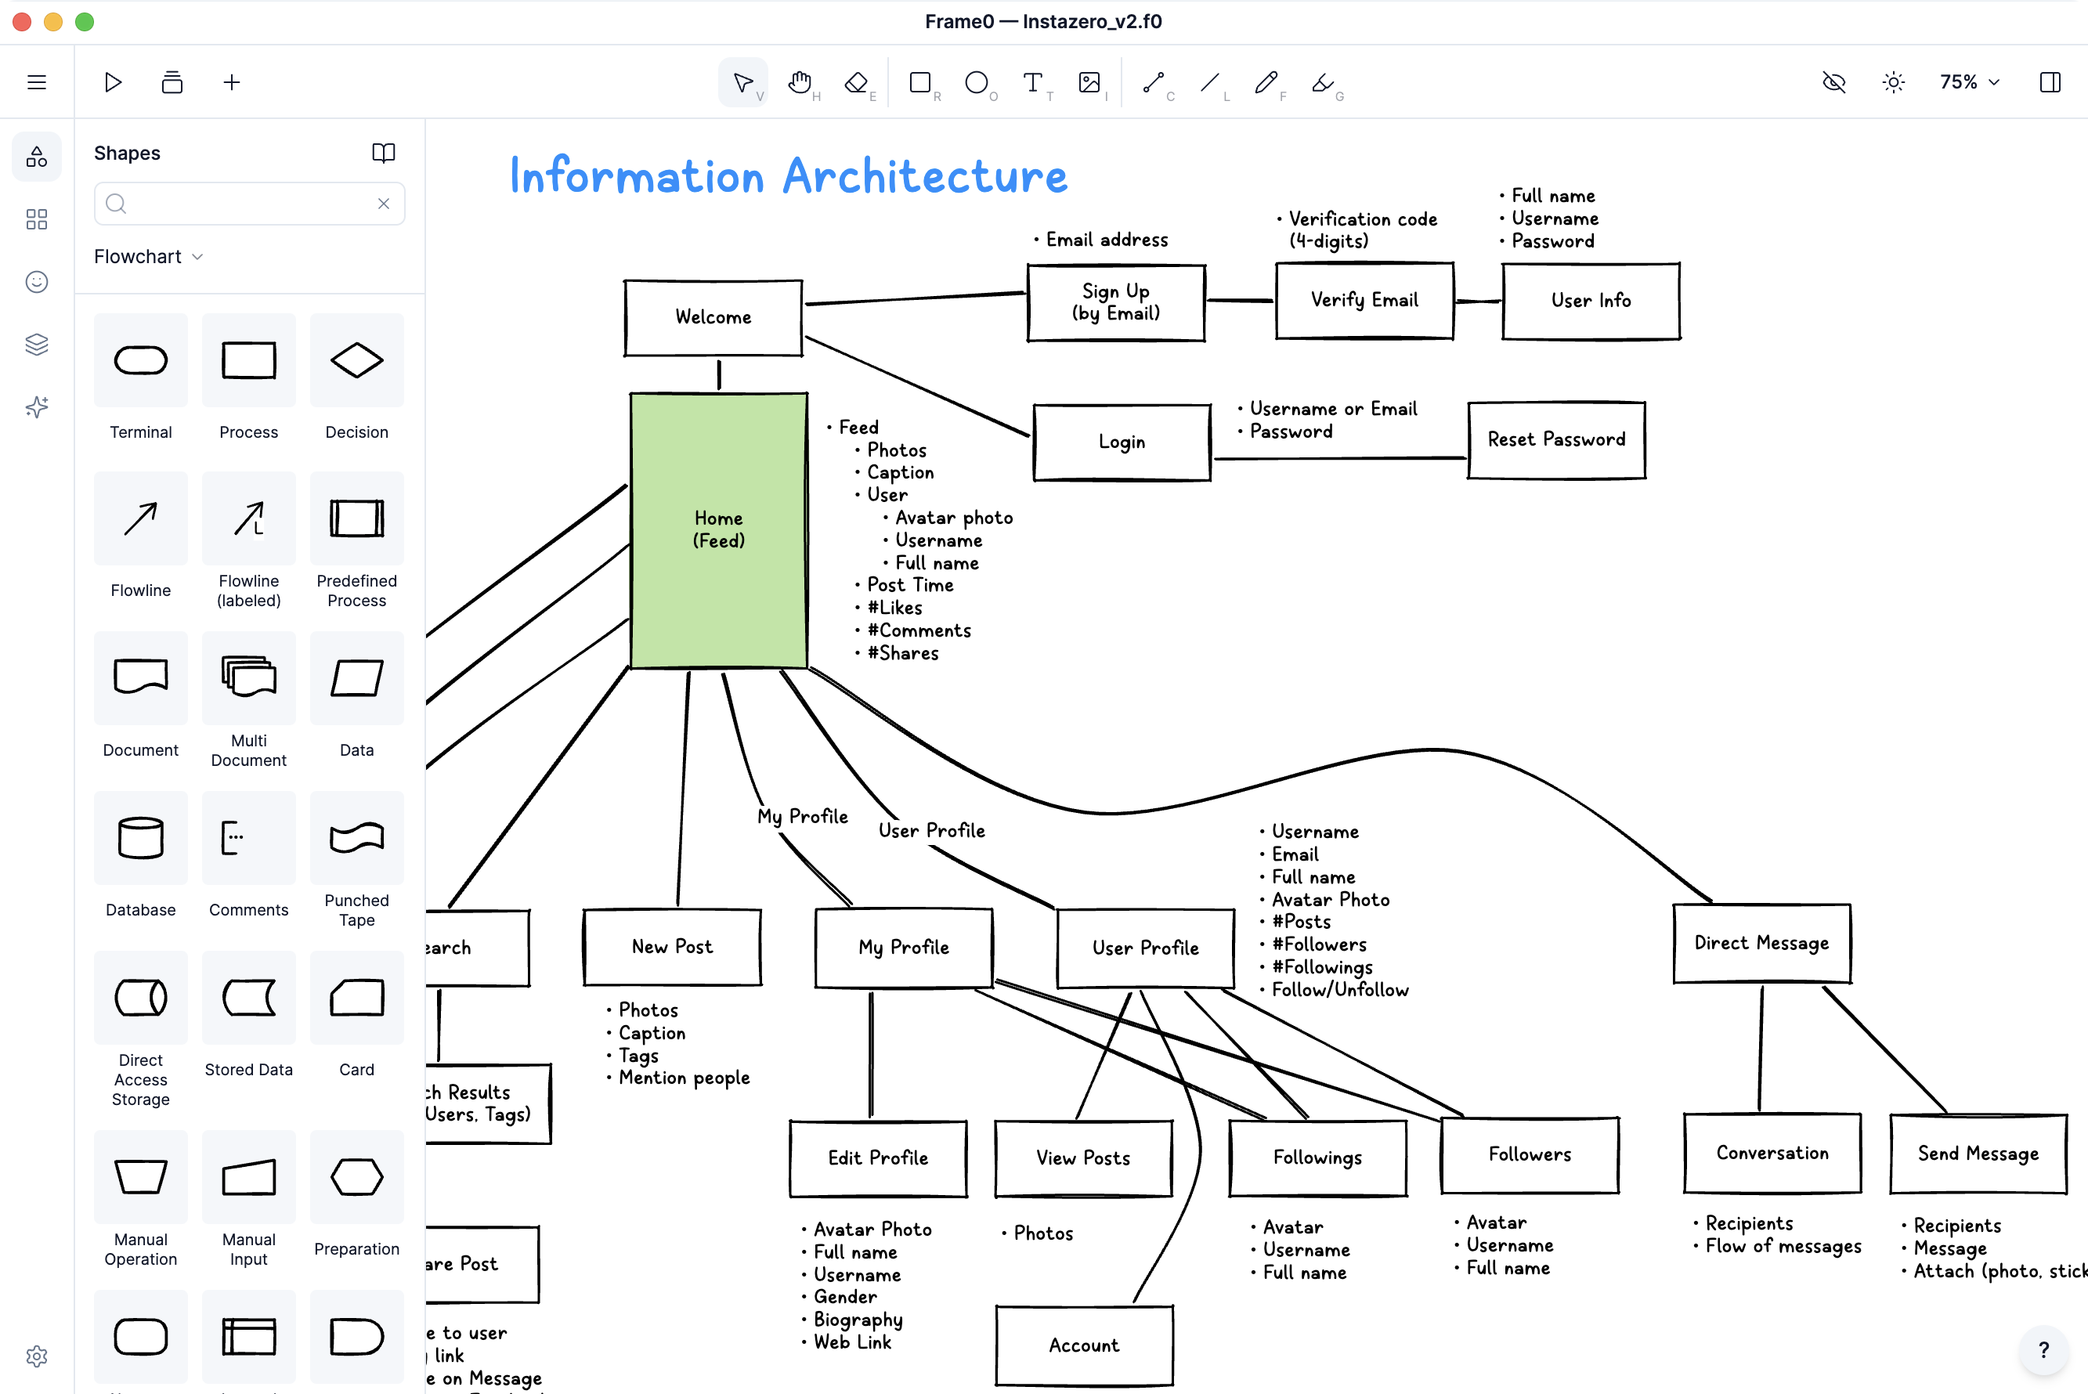Screen dimensions: 2088x1394
Task: Toggle the right sidebar panel
Action: (x=2050, y=83)
